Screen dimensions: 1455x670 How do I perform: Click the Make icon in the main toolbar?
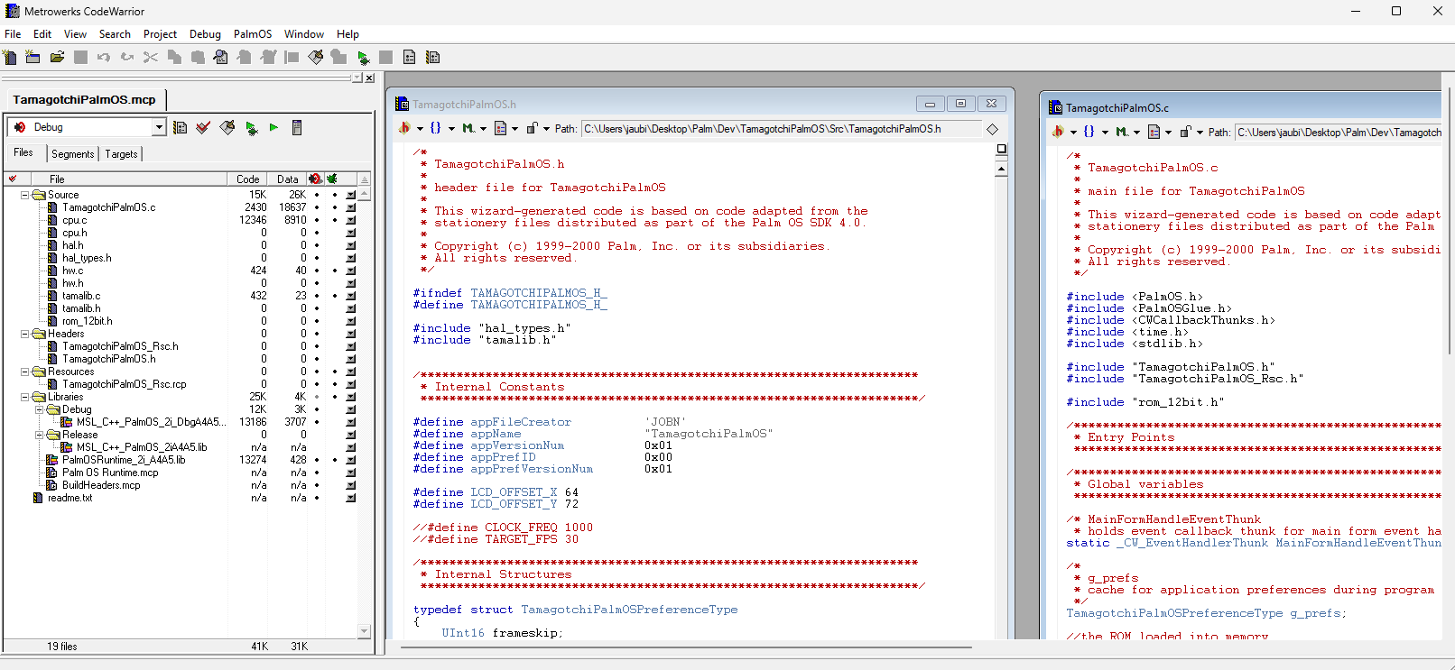(x=315, y=57)
